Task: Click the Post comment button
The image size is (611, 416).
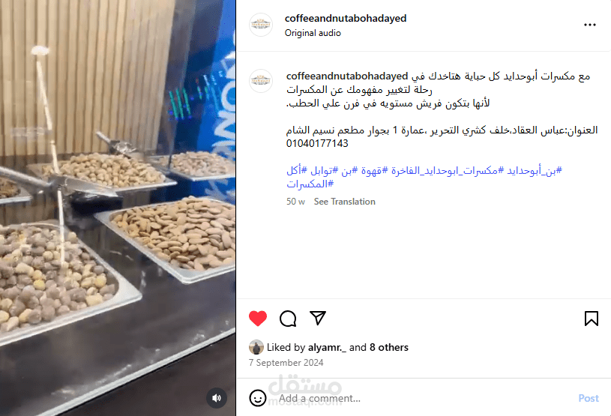Action: point(589,398)
